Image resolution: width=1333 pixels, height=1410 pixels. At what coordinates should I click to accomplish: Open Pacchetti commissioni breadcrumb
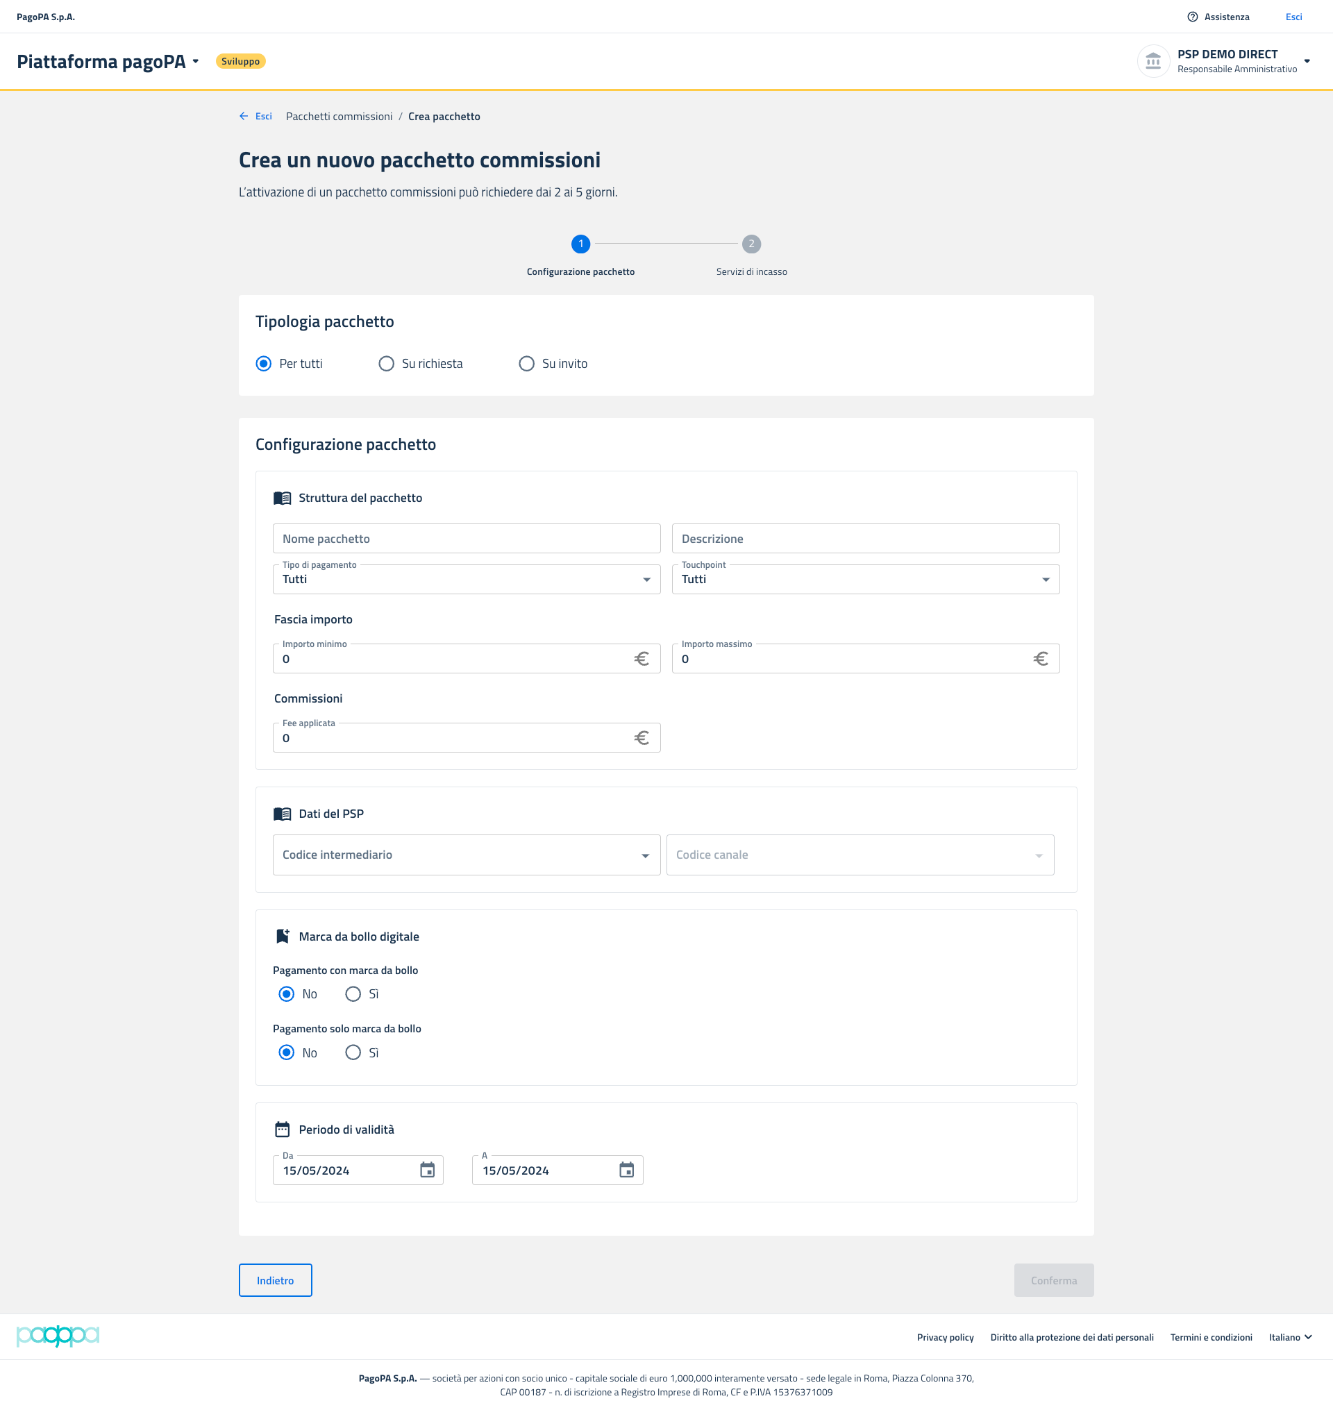339,117
